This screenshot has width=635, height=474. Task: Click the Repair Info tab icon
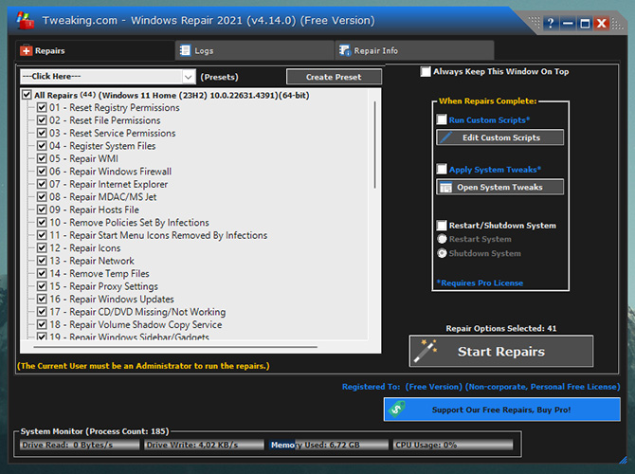point(345,50)
